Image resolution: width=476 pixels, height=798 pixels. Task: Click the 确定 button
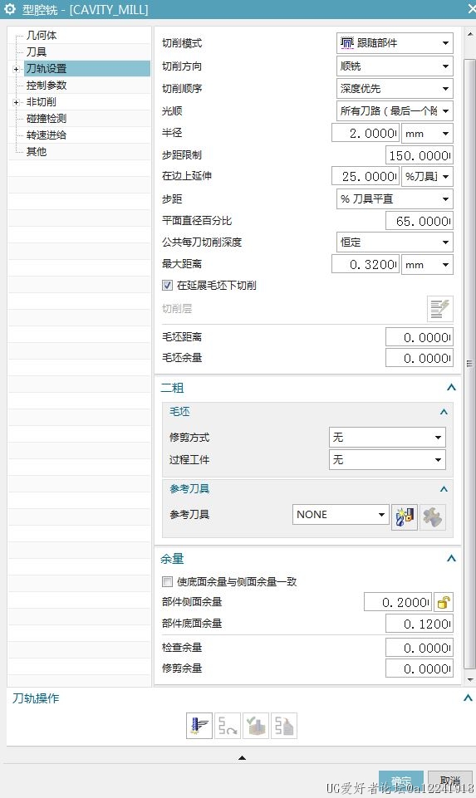[401, 781]
